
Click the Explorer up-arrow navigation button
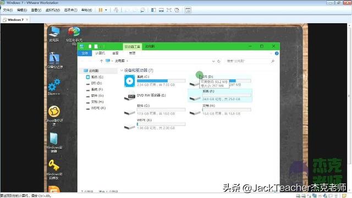[101, 61]
